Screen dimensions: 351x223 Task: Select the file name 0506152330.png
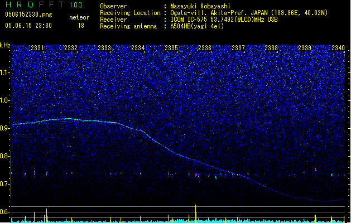point(28,14)
